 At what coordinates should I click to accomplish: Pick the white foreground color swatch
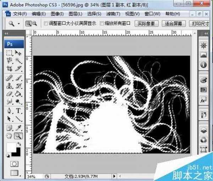[11, 147]
